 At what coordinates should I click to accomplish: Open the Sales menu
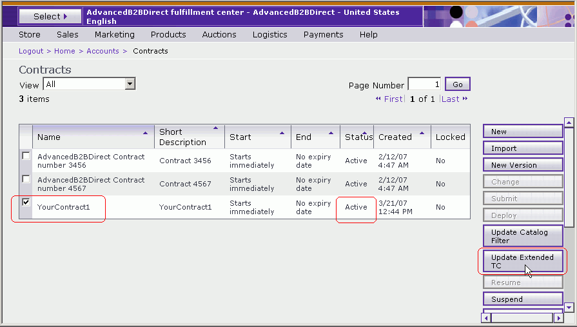point(67,35)
